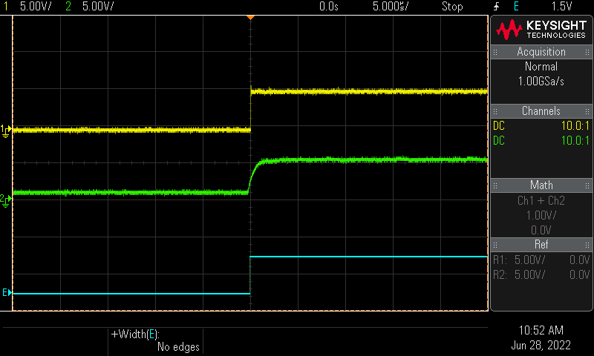The image size is (594, 356).
Task: Open the Acquisition panel header
Action: (x=541, y=52)
